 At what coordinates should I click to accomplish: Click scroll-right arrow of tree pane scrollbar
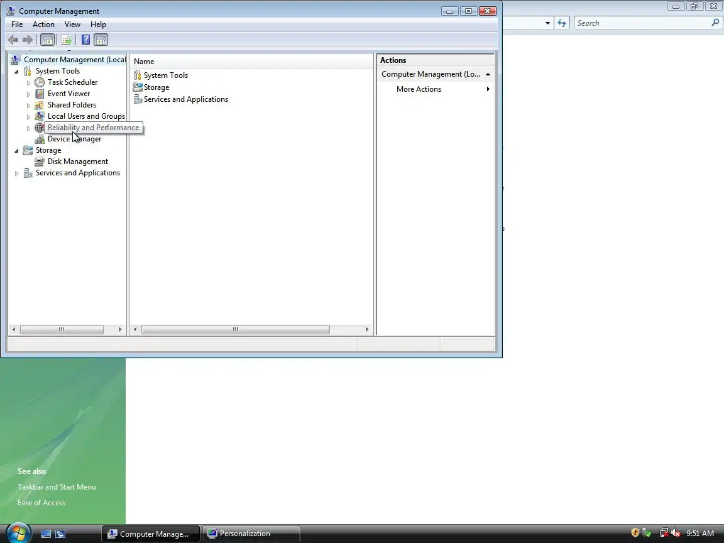pyautogui.click(x=120, y=329)
